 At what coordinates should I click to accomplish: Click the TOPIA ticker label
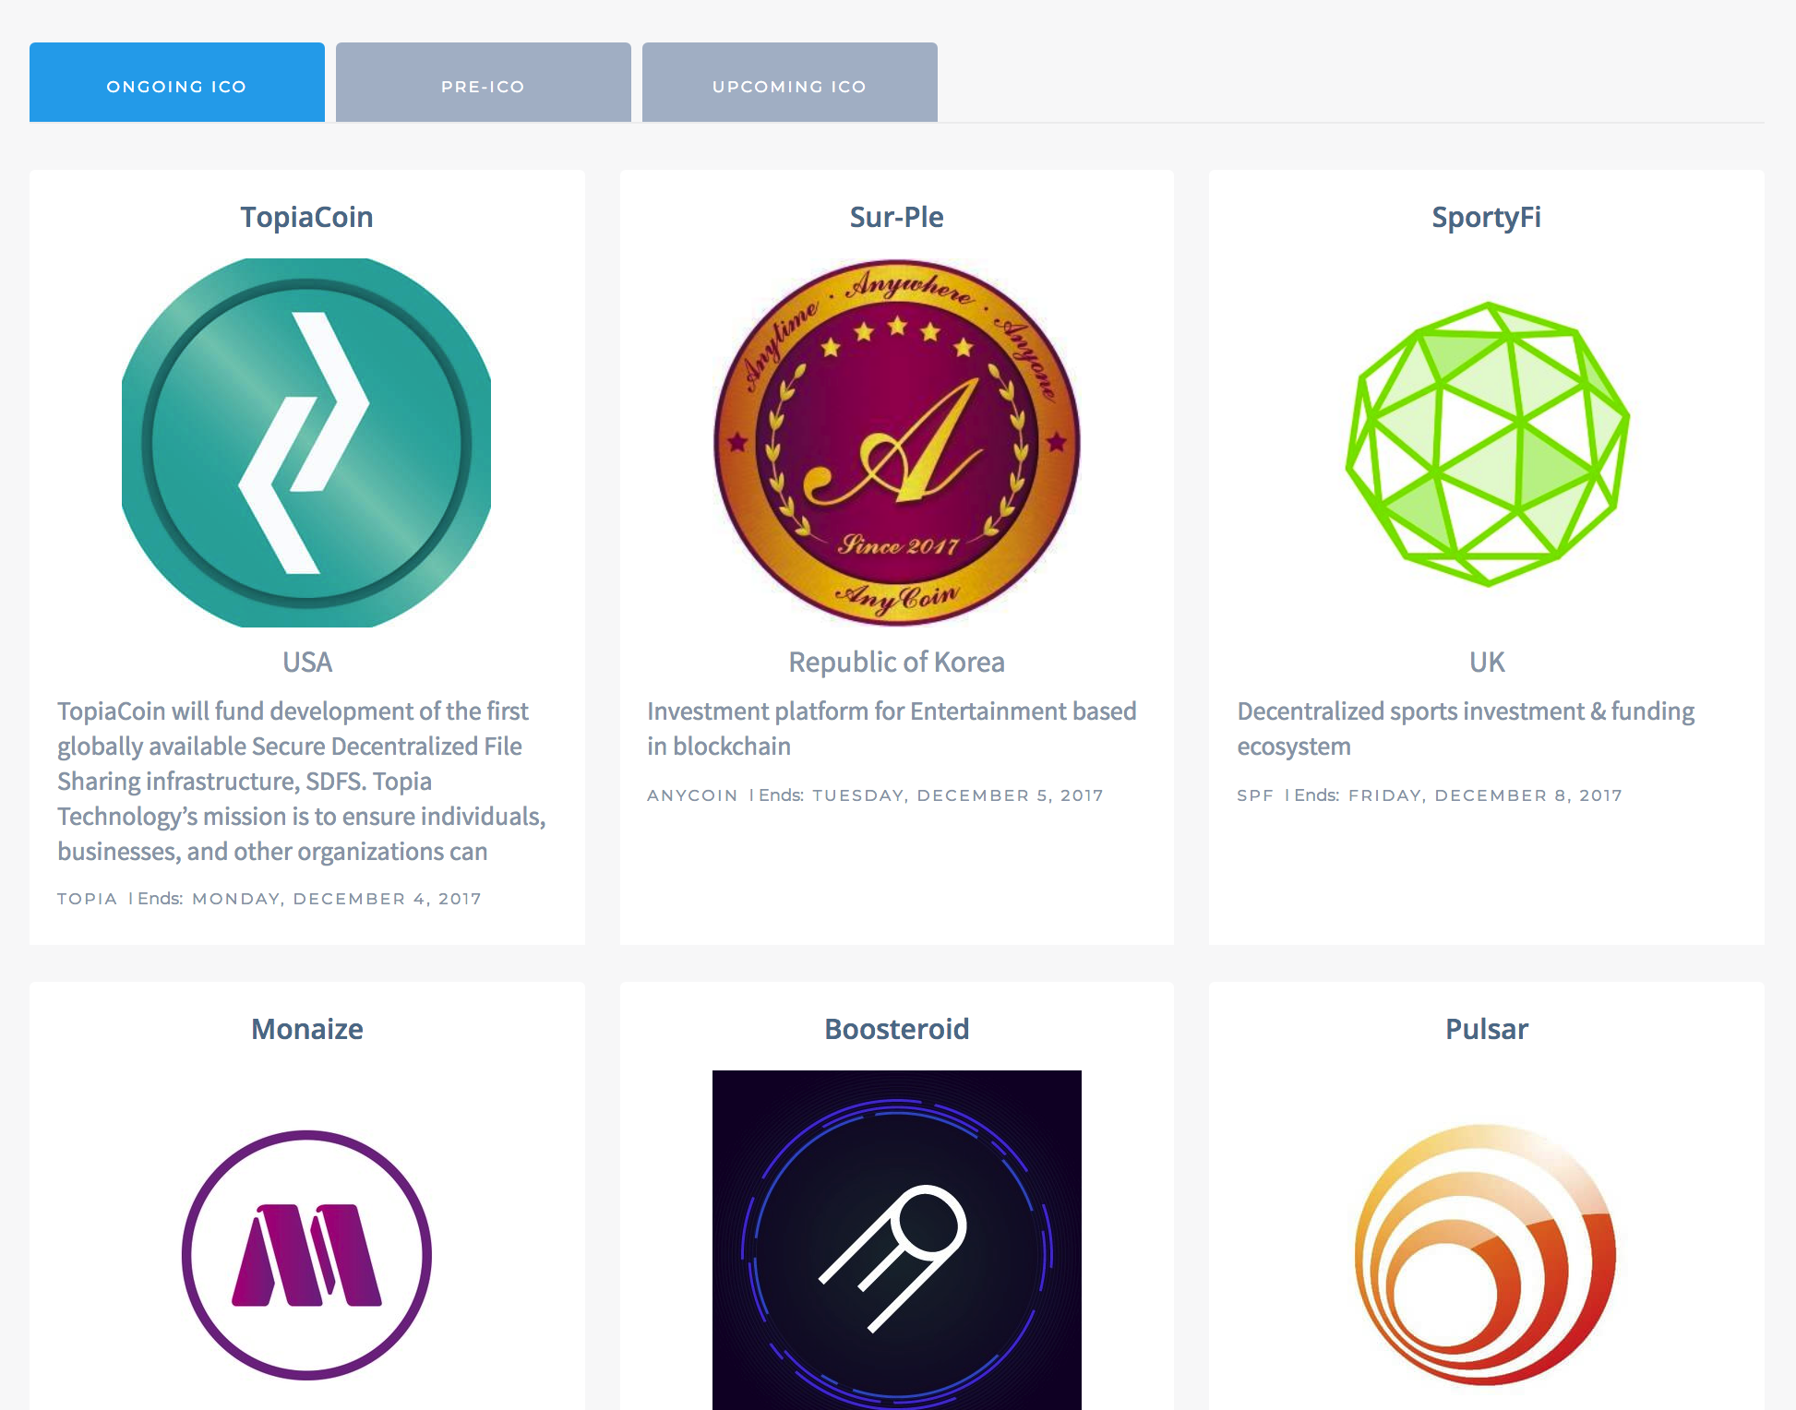[x=87, y=898]
